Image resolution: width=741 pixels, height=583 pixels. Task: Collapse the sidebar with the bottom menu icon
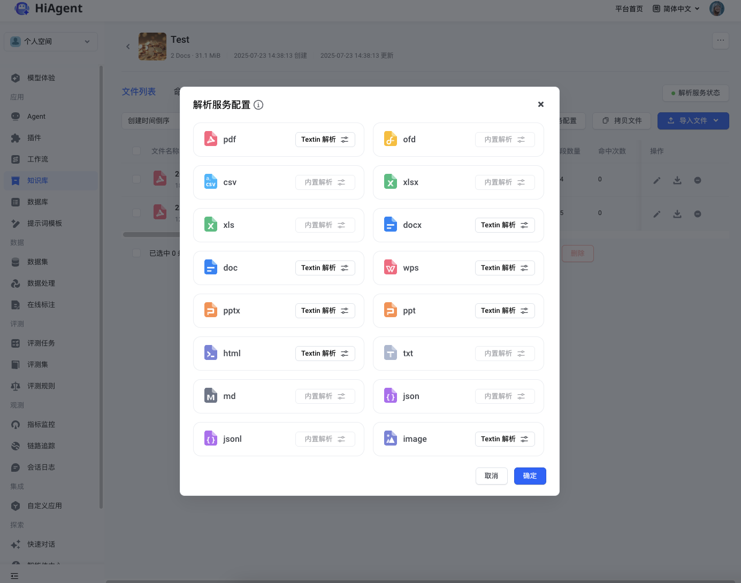click(14, 576)
